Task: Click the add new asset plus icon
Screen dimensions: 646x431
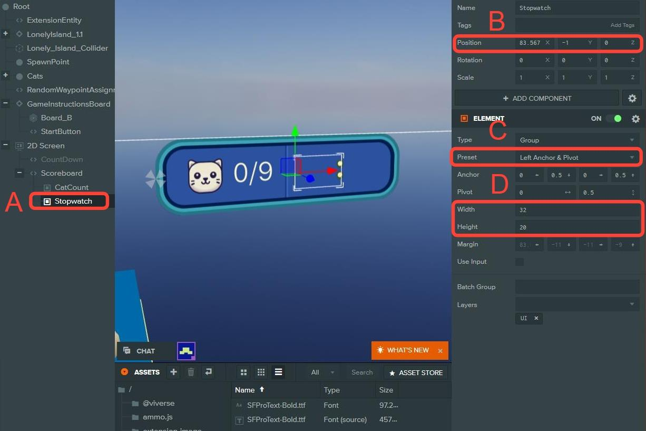Action: [173, 372]
